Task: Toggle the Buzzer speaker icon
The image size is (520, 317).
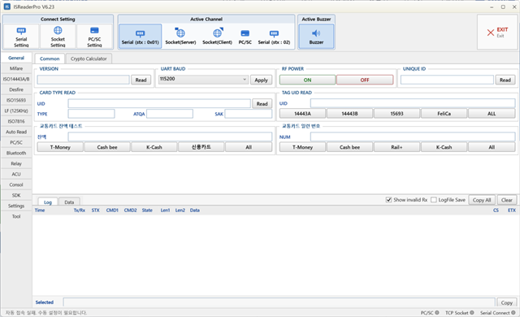Action: (x=316, y=33)
